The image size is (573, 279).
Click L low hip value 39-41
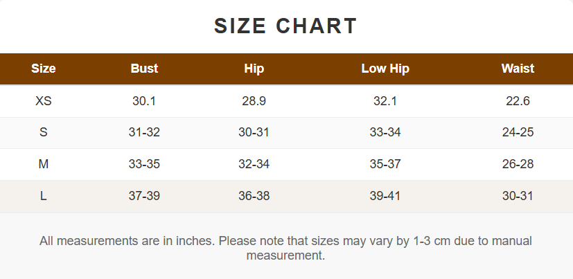pyautogui.click(x=385, y=196)
